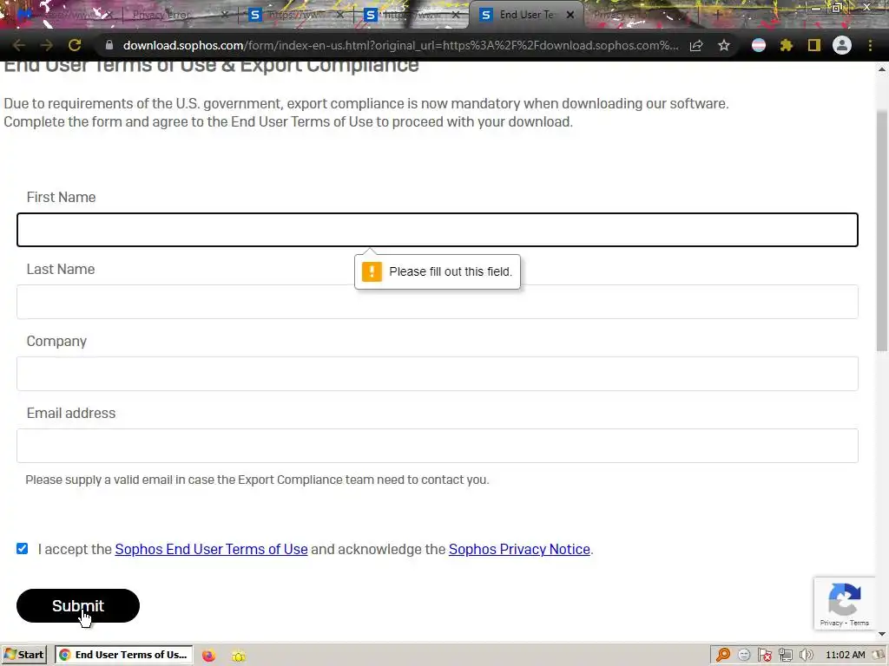Screen dimensions: 889x666
Task: Click the scrollbar up arrow
Action: (882, 69)
